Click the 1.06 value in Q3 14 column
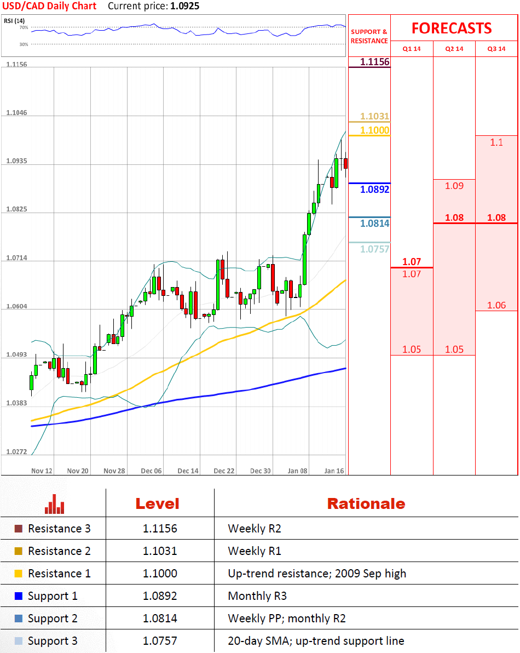The height and width of the screenshot is (653, 520). [496, 305]
